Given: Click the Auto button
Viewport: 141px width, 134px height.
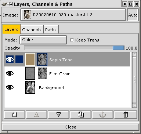Looking at the screenshot, I should pos(133,15).
